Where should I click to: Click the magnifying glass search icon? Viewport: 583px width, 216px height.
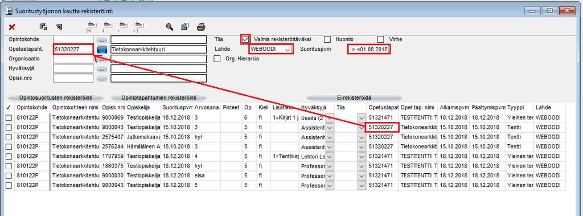tap(170, 26)
